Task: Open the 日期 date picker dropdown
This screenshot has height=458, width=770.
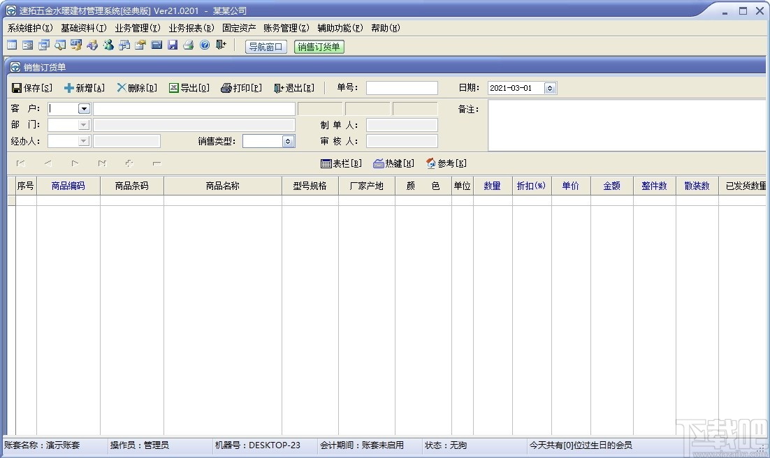Action: tap(550, 88)
